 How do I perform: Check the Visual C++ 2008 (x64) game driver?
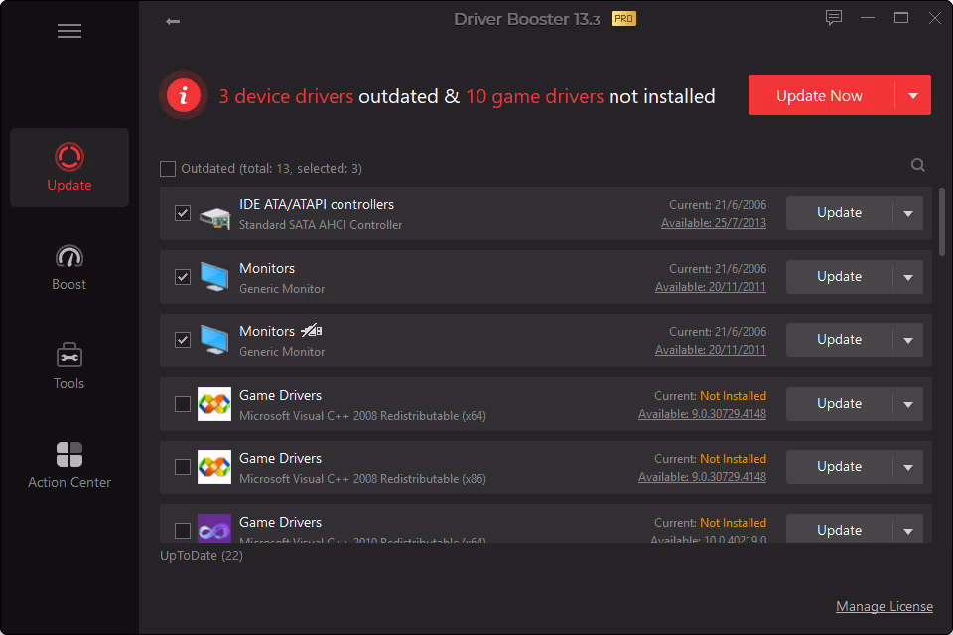point(183,404)
